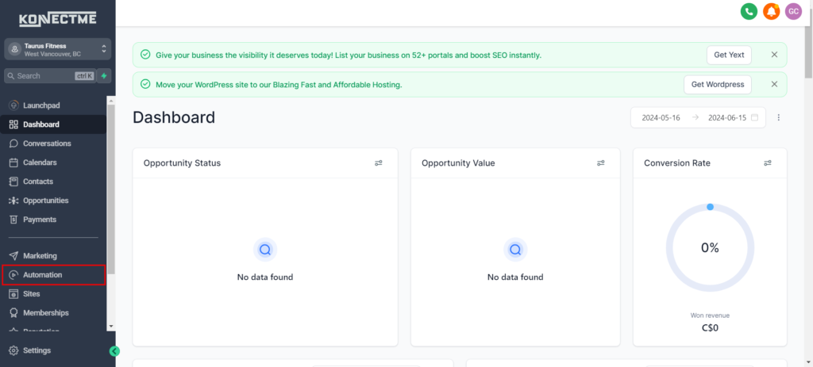Click the Get Yext button
Image resolution: width=813 pixels, height=367 pixels.
728,55
